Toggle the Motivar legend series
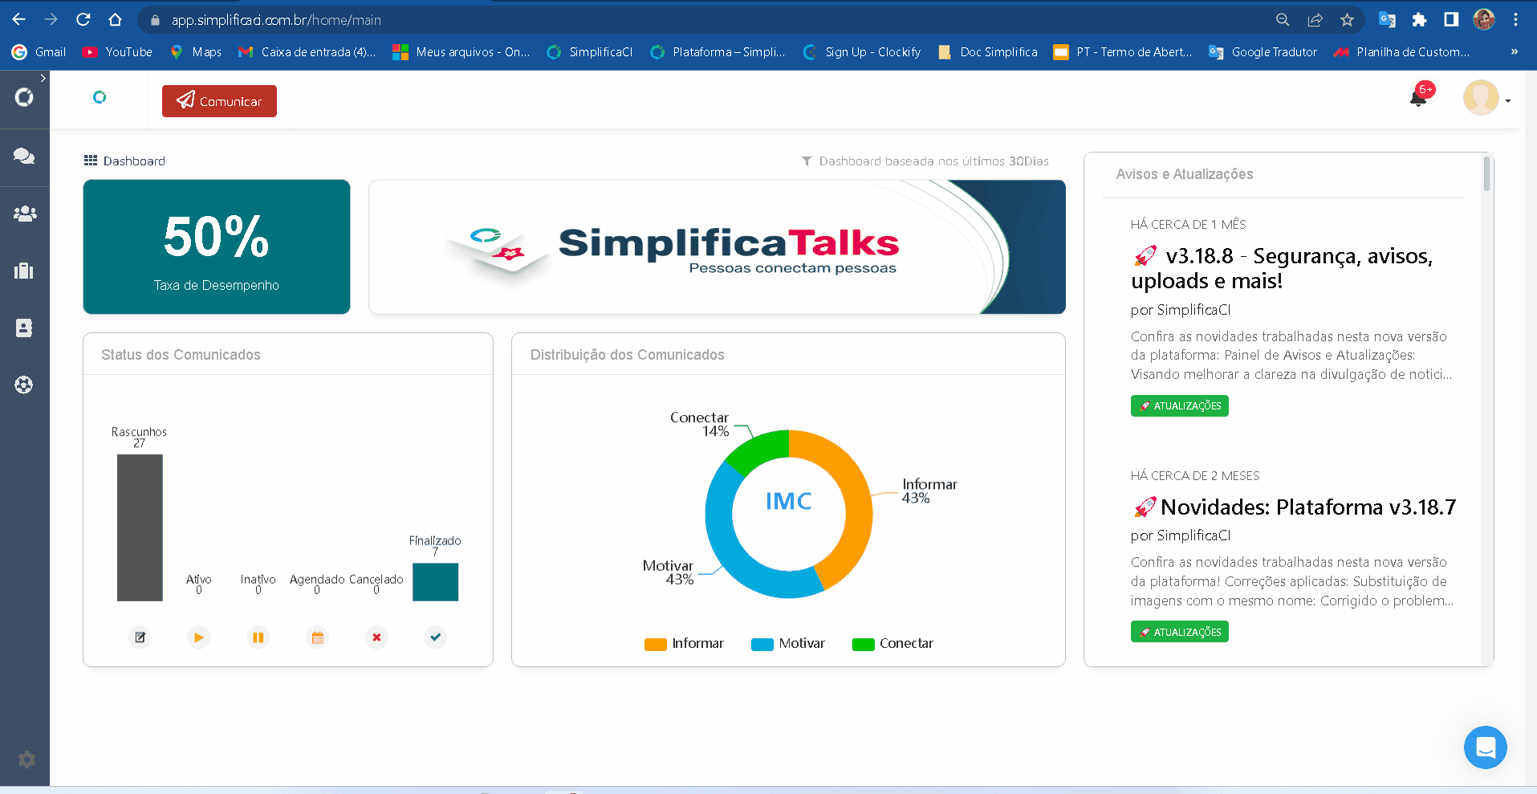 tap(788, 644)
